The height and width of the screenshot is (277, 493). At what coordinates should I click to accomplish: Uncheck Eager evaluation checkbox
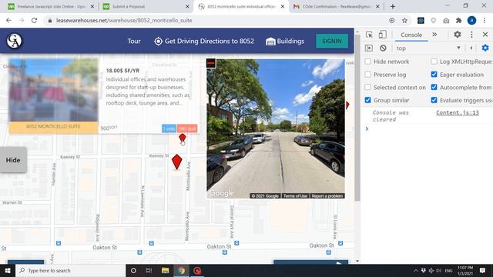434,75
